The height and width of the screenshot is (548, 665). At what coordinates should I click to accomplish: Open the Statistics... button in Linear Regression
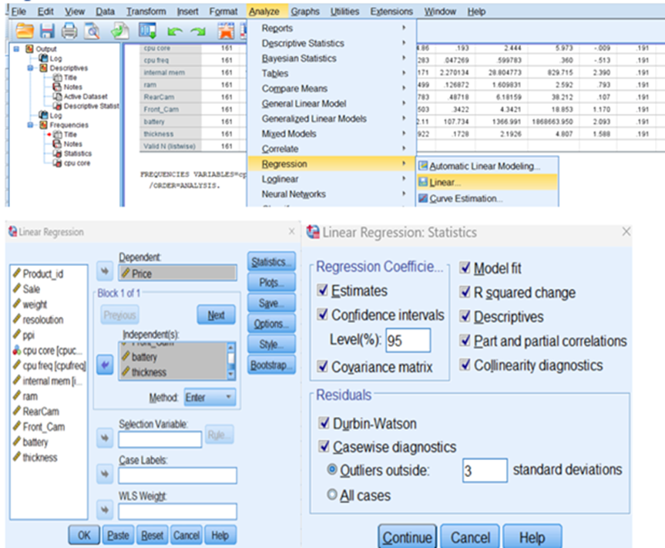[271, 262]
